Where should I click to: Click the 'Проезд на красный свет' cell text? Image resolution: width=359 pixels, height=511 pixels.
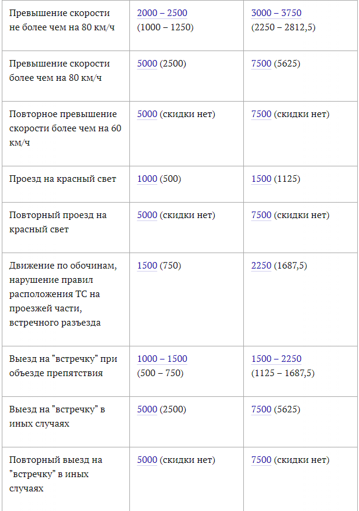[x=62, y=179]
